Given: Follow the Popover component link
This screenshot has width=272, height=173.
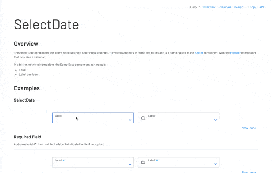Looking at the screenshot, I should (235, 53).
